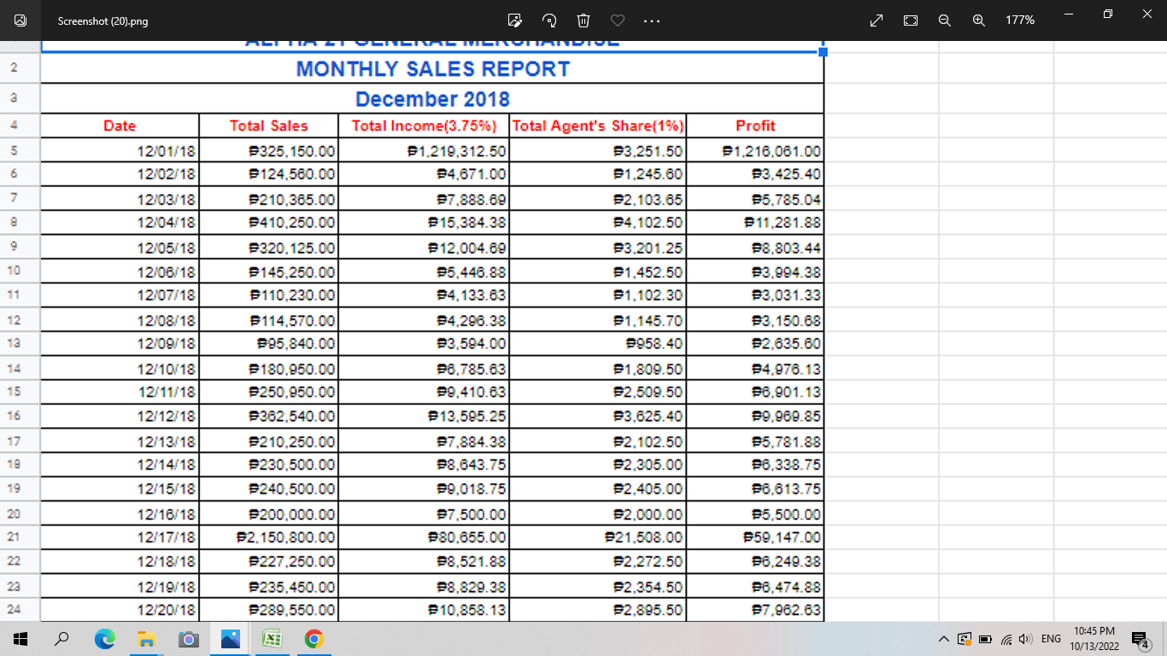Click the income value ₱80,655.00
The height and width of the screenshot is (656, 1167).
click(x=466, y=538)
